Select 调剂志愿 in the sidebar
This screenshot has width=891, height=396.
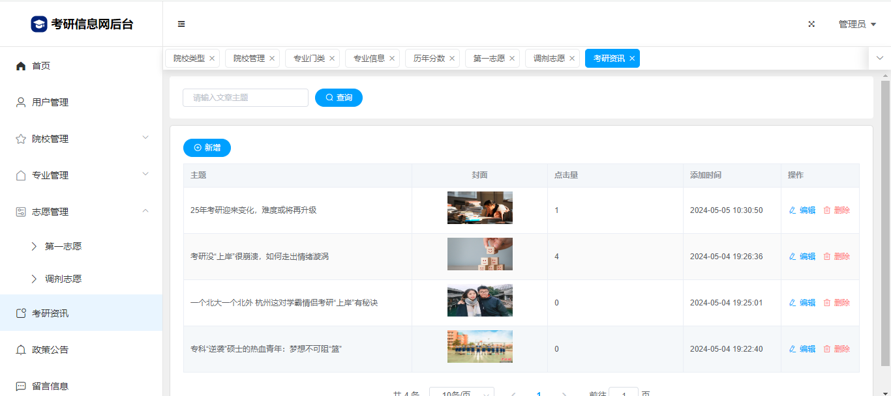(63, 279)
